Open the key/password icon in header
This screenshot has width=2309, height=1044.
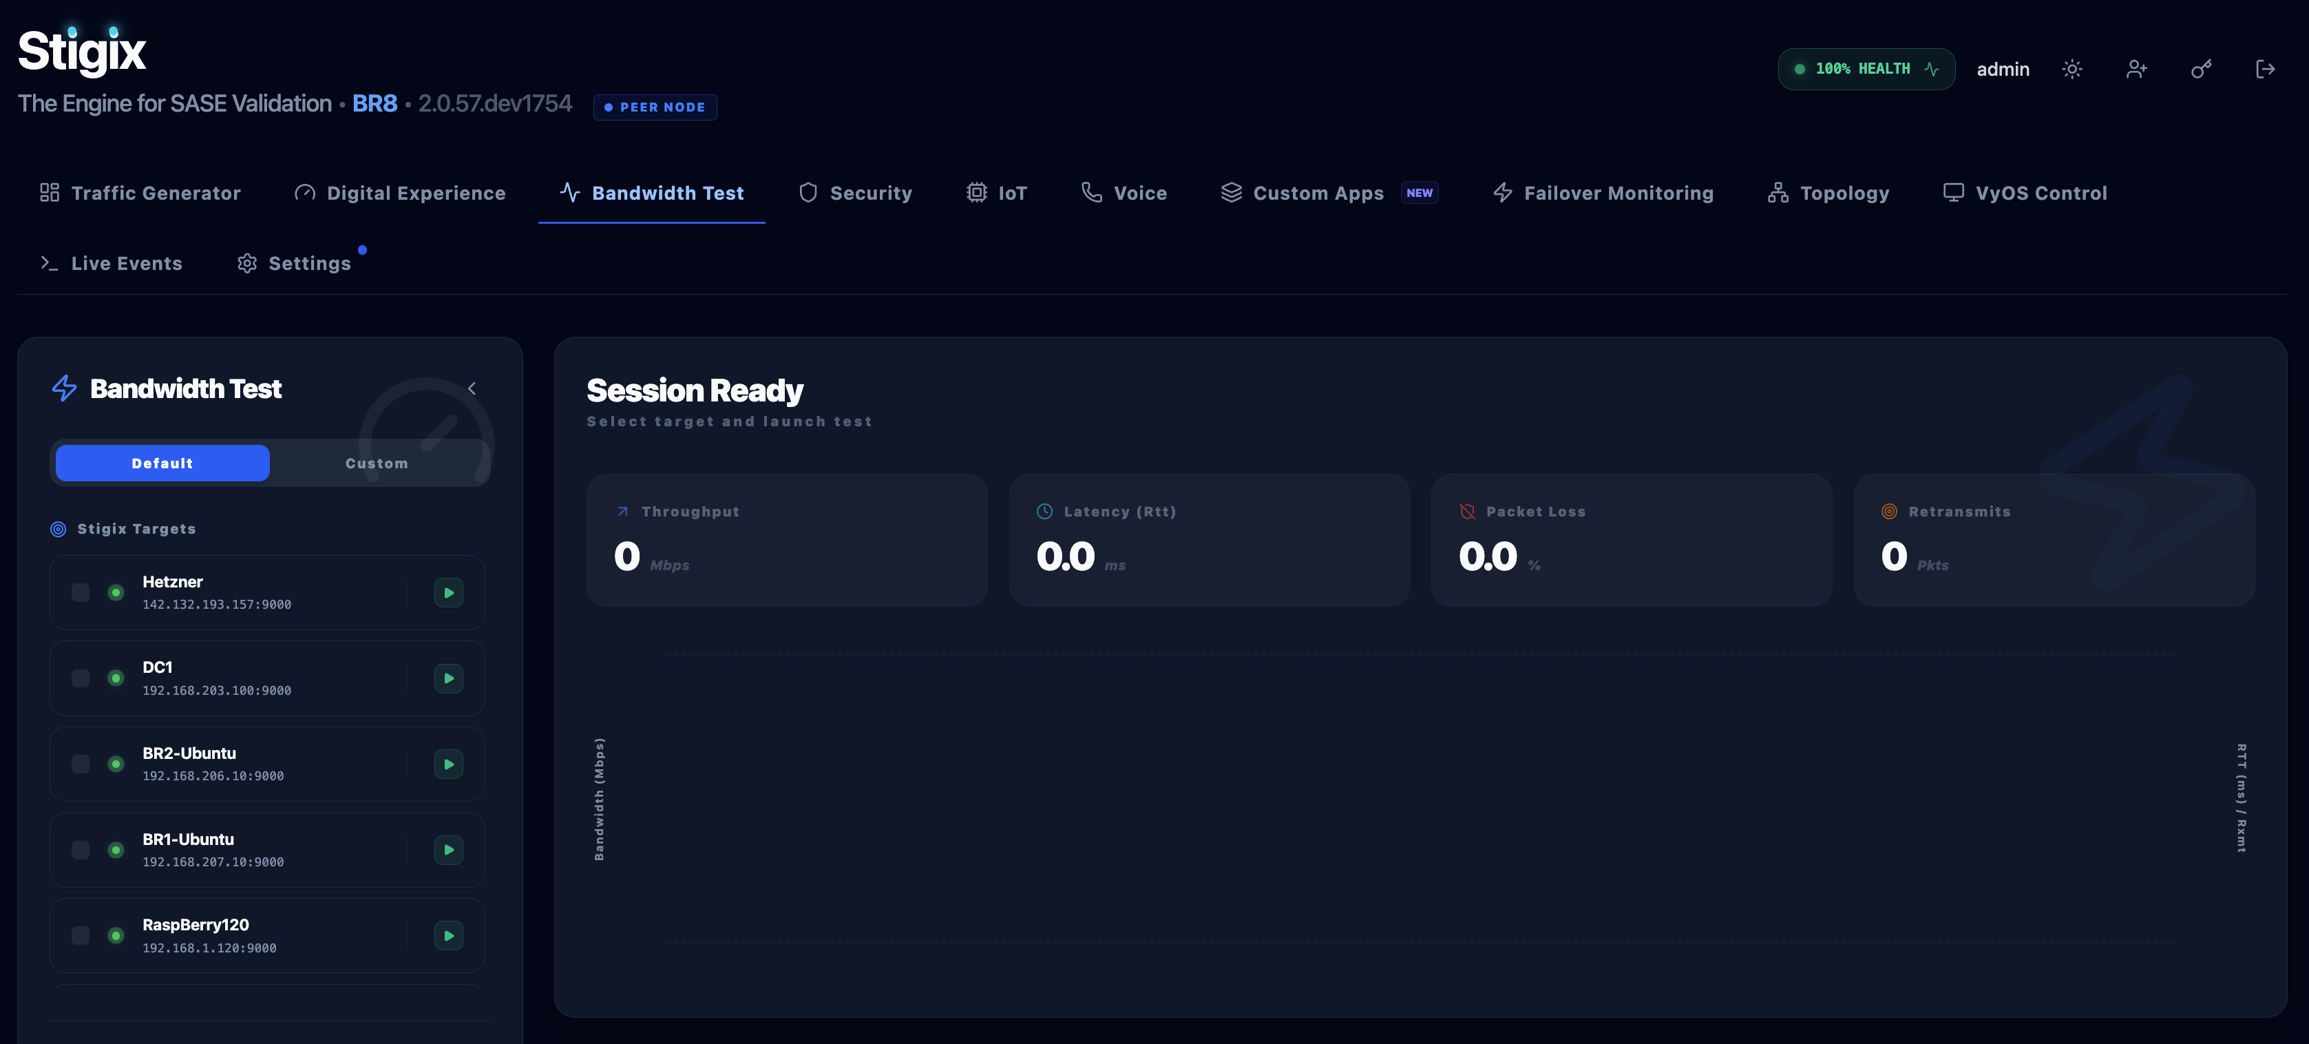point(2200,69)
